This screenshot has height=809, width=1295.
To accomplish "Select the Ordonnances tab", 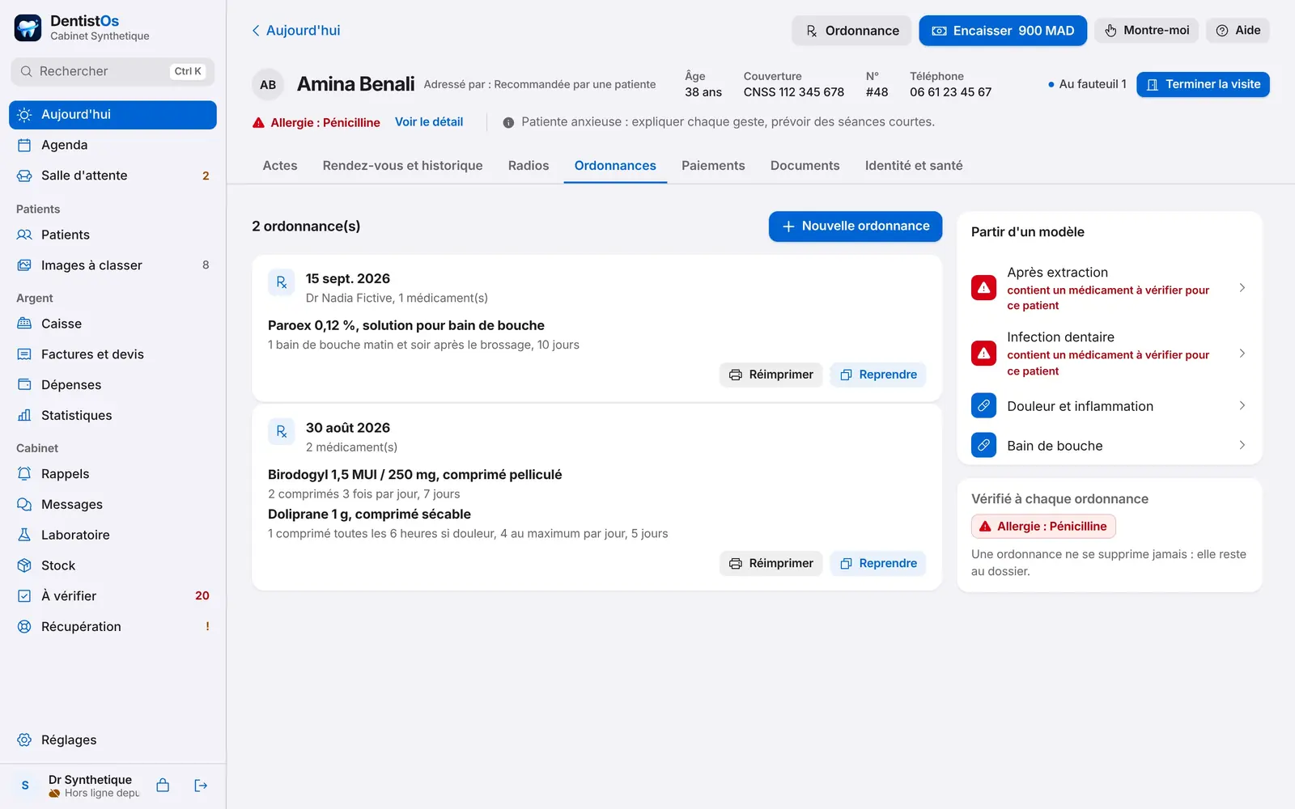I will [x=615, y=166].
